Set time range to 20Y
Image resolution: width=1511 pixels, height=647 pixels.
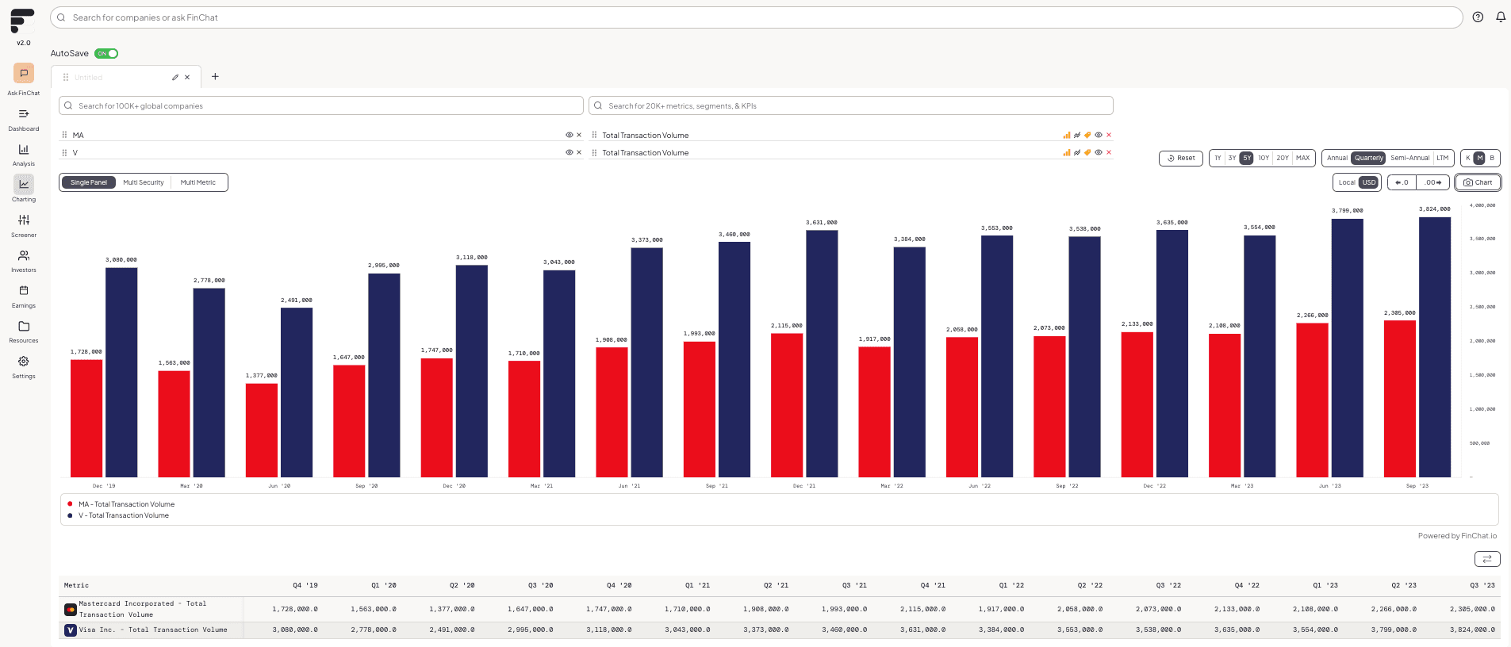1283,158
